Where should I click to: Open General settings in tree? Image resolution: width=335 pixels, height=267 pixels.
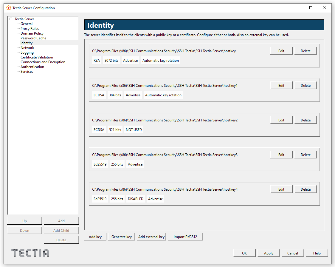coord(27,24)
